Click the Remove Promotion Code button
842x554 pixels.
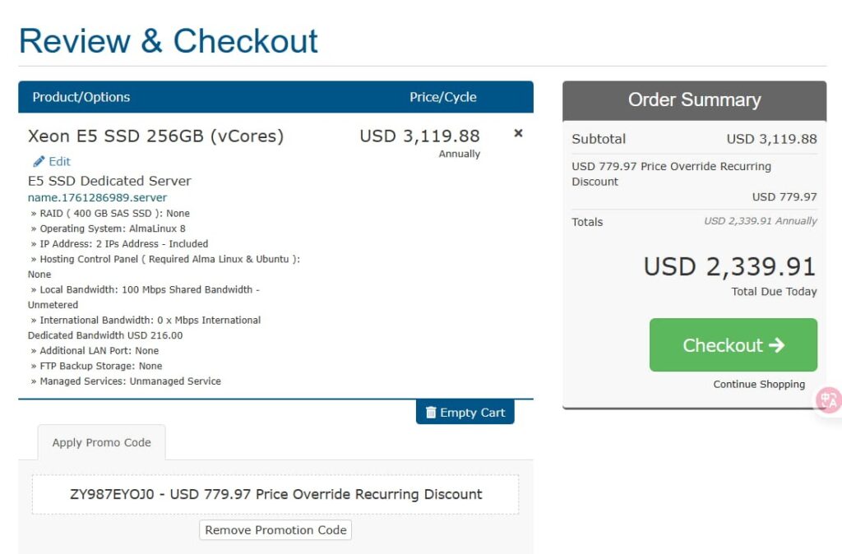[x=275, y=530]
